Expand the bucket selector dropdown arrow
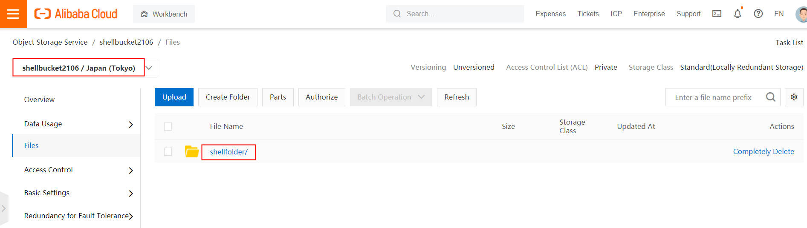 [149, 68]
